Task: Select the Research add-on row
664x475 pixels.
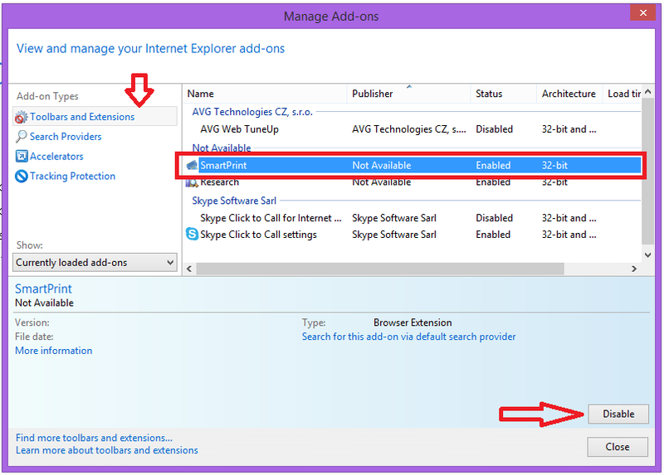Action: tap(413, 182)
